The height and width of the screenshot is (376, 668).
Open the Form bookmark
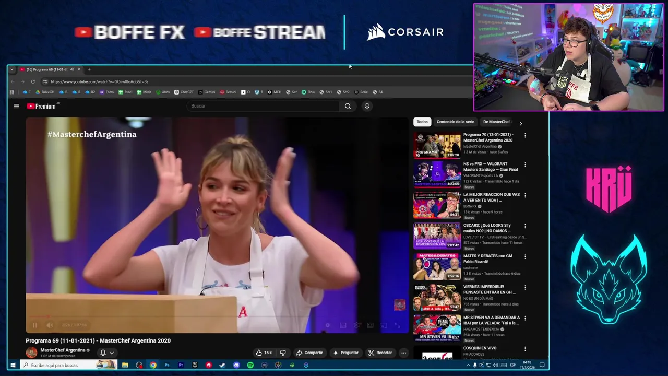point(106,92)
